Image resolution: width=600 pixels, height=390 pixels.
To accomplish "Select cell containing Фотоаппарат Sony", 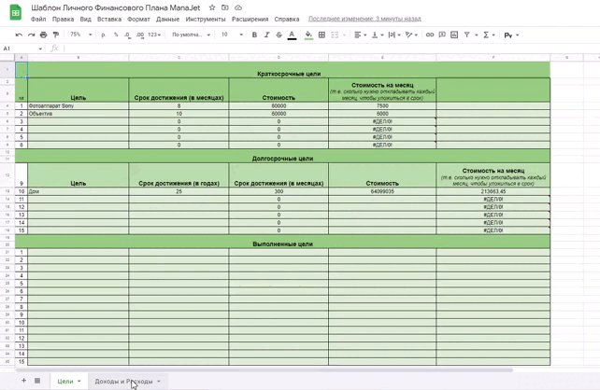I will pyautogui.click(x=79, y=105).
